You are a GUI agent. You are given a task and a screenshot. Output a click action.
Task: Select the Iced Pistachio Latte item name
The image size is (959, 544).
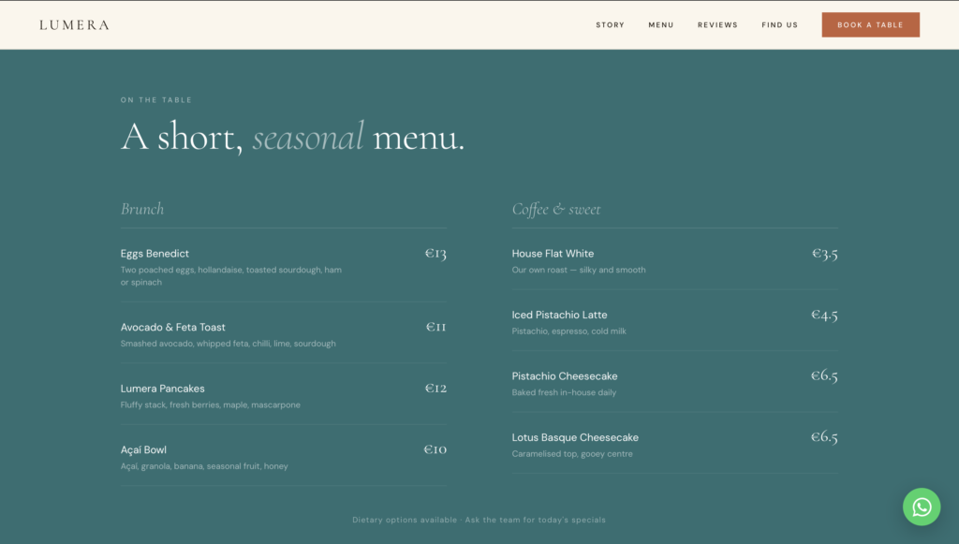560,315
